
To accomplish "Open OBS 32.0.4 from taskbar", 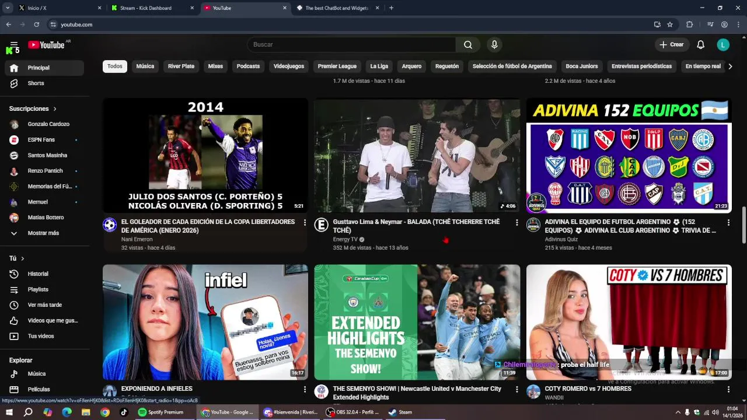I will tap(353, 412).
